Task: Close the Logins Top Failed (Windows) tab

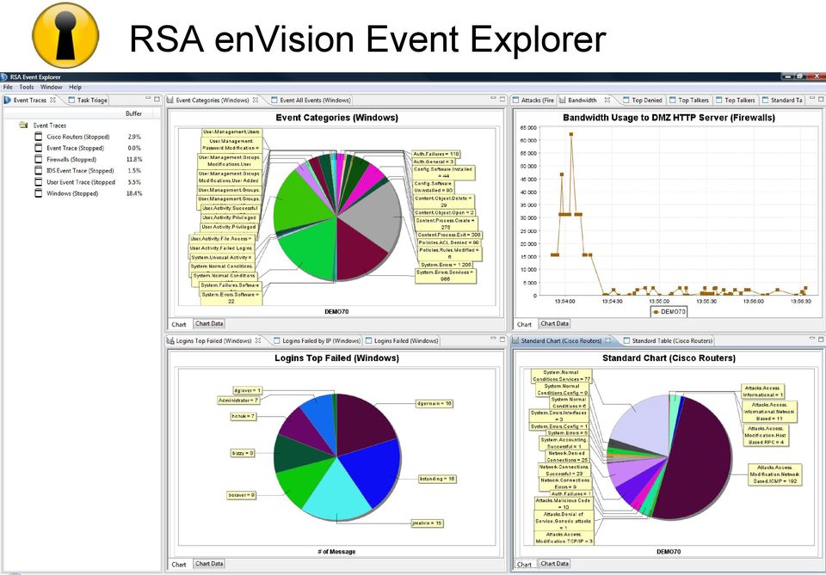Action: [258, 340]
